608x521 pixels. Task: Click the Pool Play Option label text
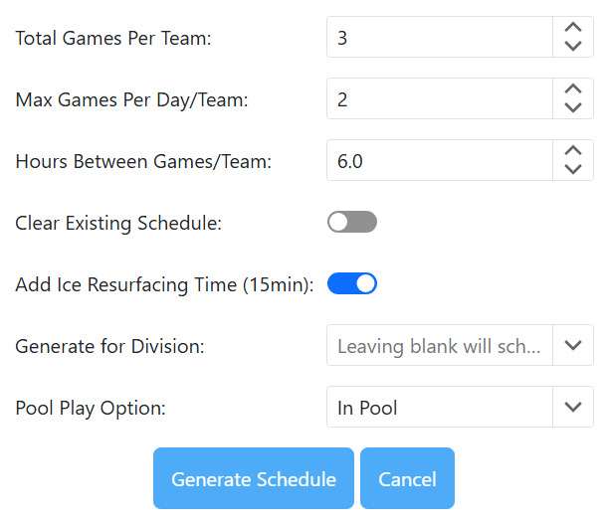tap(92, 408)
